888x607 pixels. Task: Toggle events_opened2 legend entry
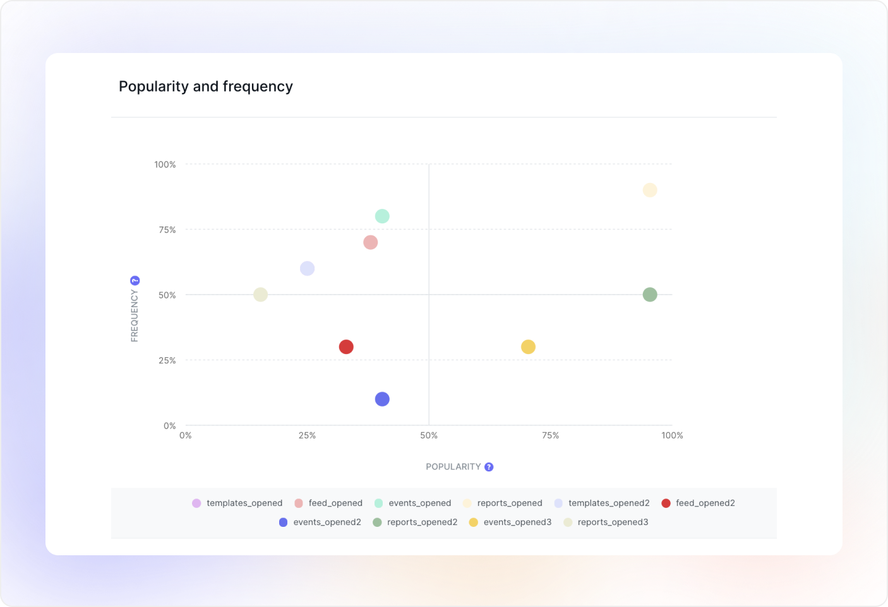coord(320,522)
